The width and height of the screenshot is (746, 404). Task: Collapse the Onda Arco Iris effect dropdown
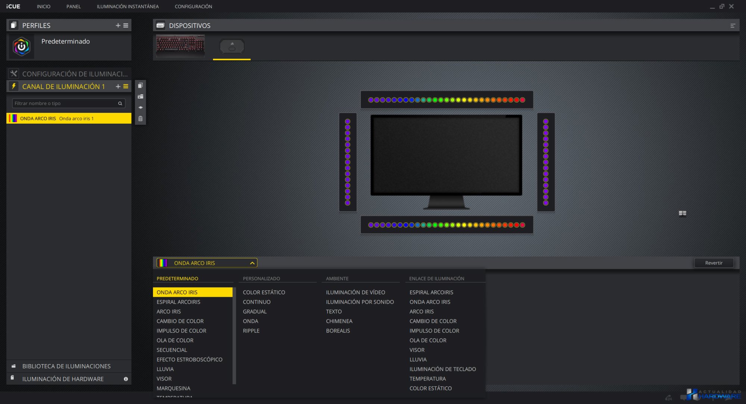point(252,263)
